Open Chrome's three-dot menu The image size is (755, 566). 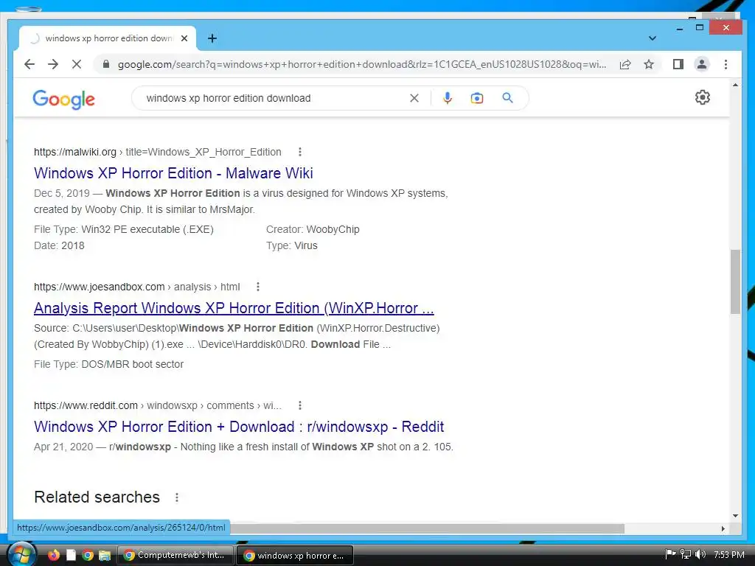726,64
